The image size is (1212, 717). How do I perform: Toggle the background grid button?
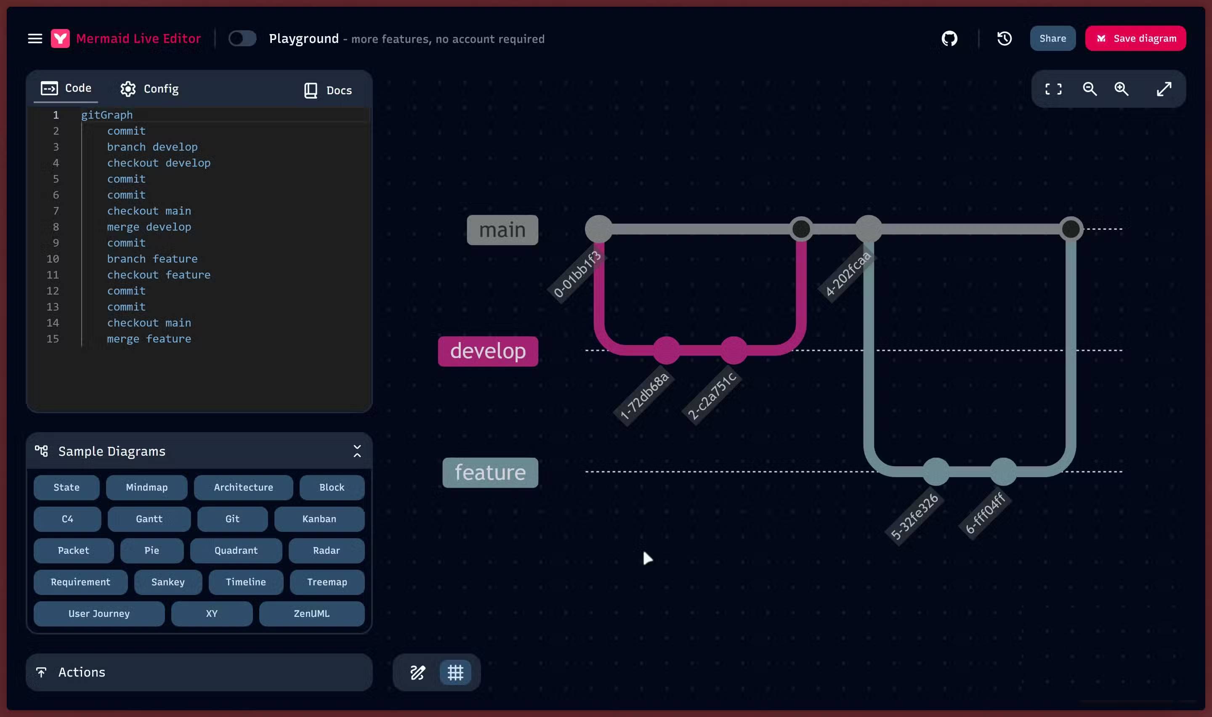(455, 672)
